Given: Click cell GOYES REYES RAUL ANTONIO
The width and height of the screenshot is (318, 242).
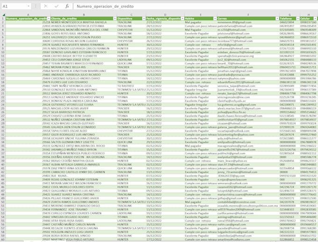Looking at the screenshot, I should tap(84, 34).
